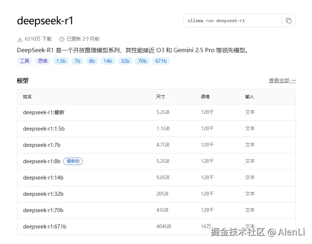Screen dimensions: 312x244
Task: Select the 32b size tag
Action: point(125,61)
